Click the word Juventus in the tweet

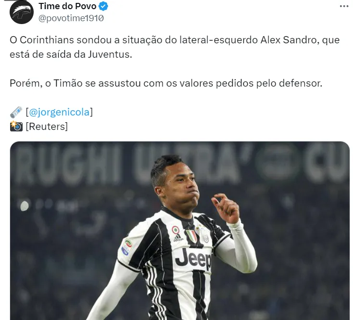pyautogui.click(x=110, y=54)
